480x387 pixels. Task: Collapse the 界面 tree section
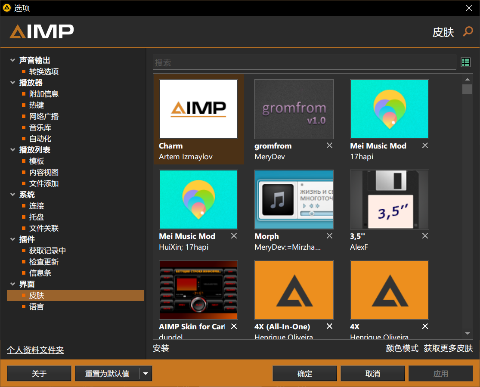12,284
